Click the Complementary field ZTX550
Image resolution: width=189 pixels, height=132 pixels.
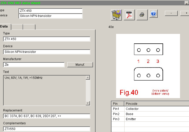(x=47, y=129)
